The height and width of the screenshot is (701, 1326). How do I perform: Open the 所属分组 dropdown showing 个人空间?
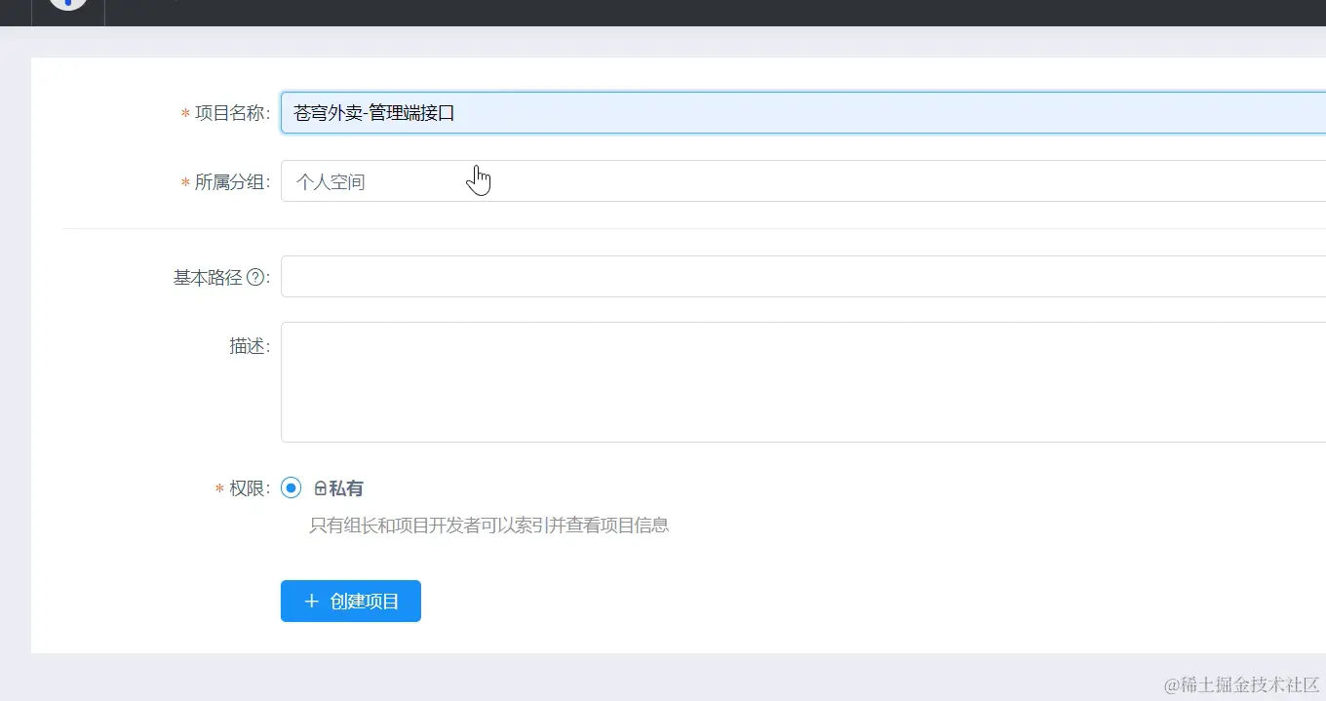(803, 181)
